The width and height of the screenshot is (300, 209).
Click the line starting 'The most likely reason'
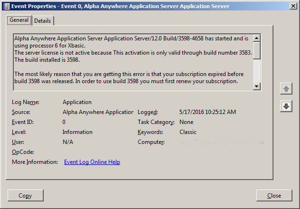coord(129,74)
